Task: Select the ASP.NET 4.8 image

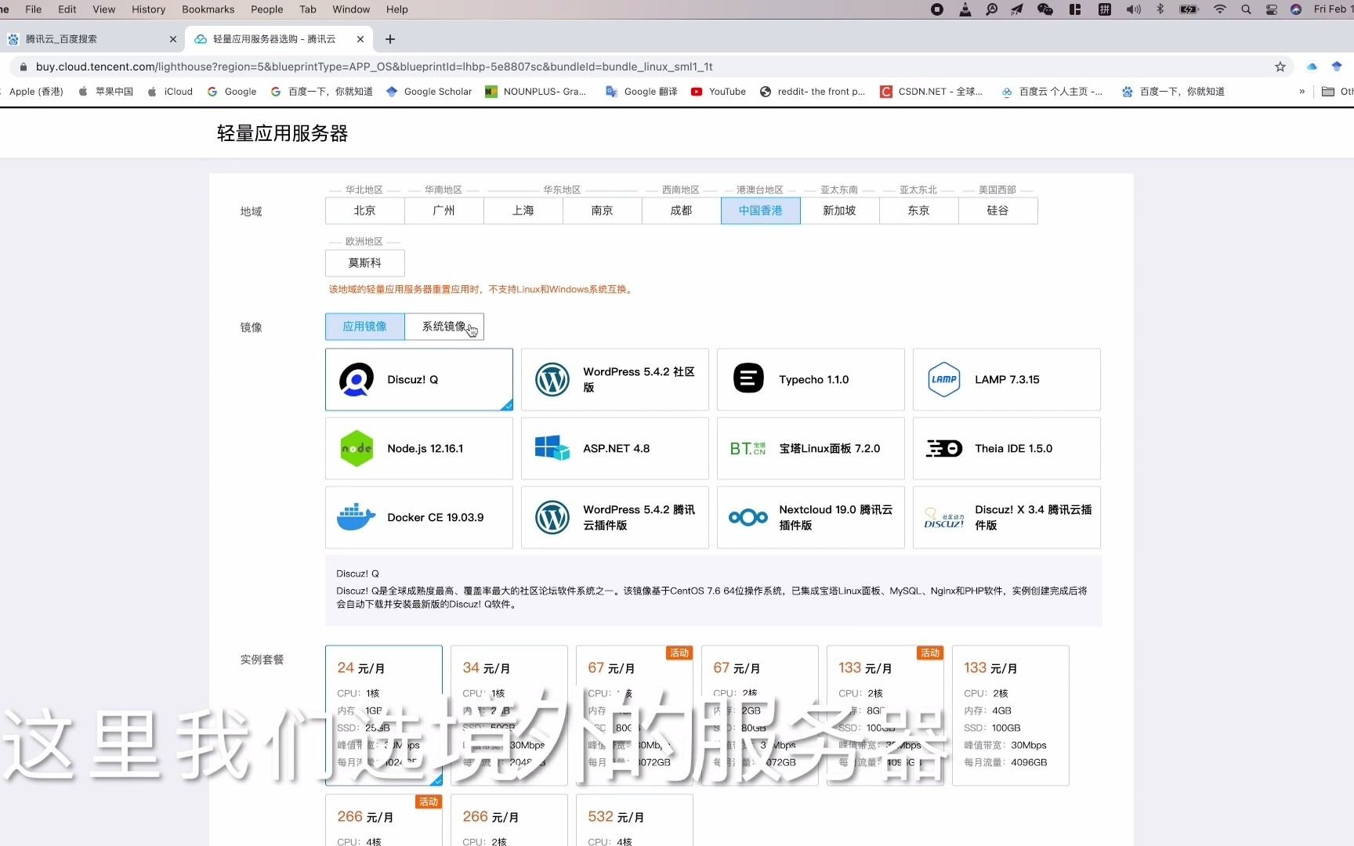Action: (614, 449)
